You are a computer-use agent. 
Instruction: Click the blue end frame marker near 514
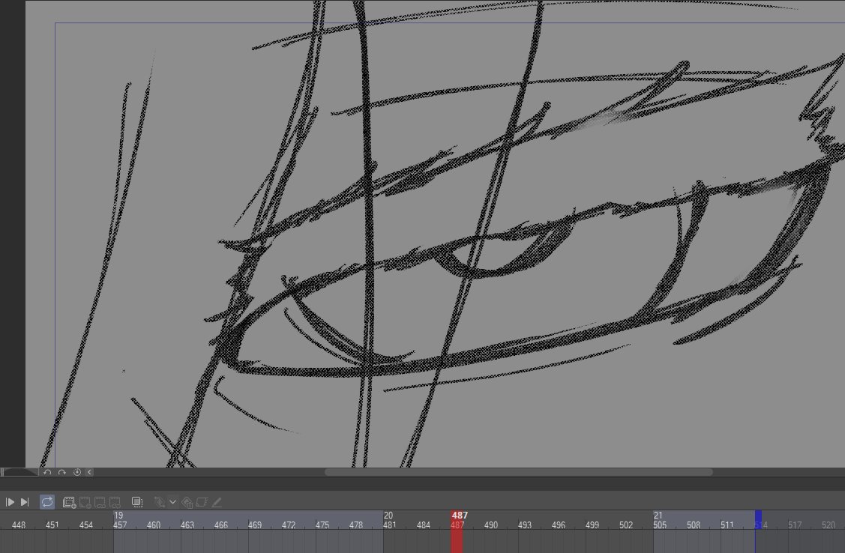coord(758,519)
